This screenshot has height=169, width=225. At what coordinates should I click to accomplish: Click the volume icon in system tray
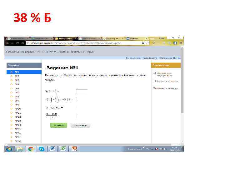coord(165,149)
